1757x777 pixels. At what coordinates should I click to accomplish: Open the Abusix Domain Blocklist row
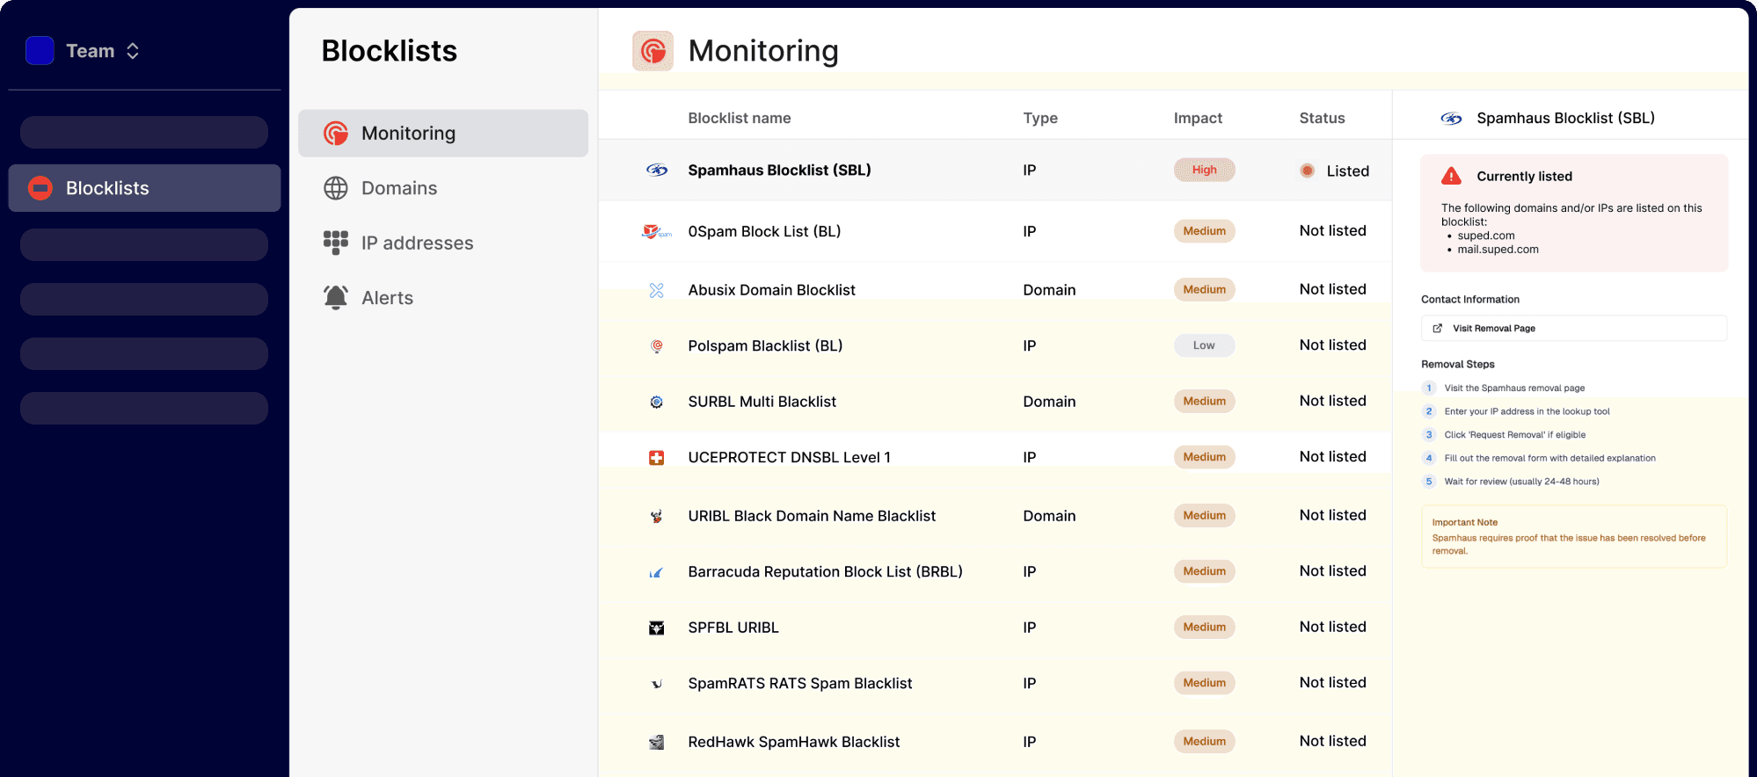point(995,290)
